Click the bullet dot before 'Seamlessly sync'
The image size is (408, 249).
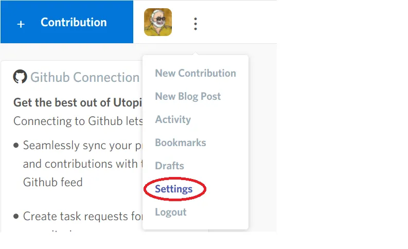pyautogui.click(x=16, y=145)
